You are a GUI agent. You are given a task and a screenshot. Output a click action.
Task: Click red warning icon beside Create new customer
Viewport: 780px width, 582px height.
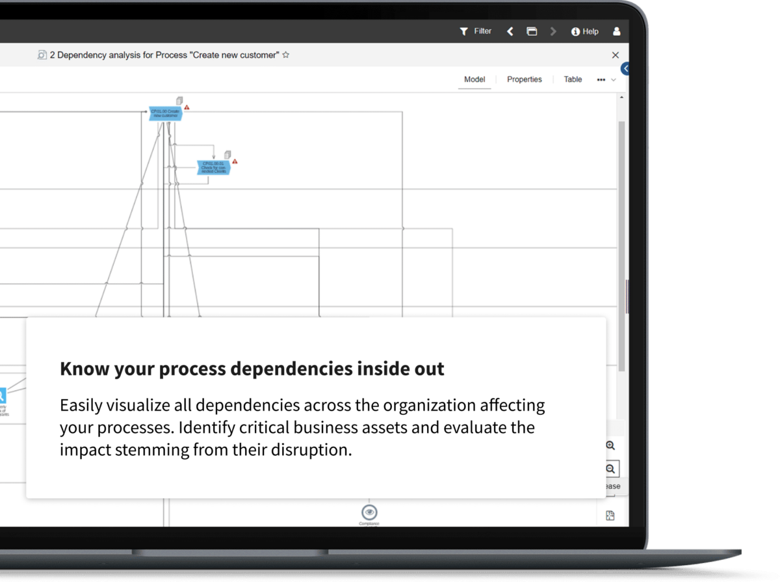(x=187, y=107)
